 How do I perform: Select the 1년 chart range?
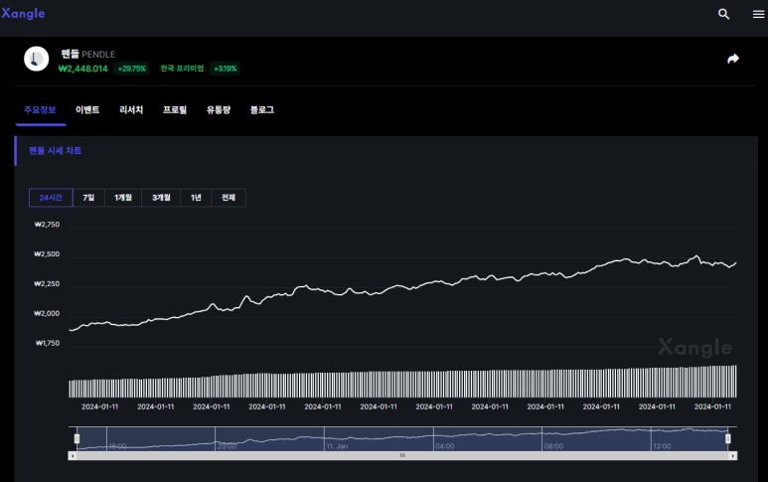coord(196,198)
